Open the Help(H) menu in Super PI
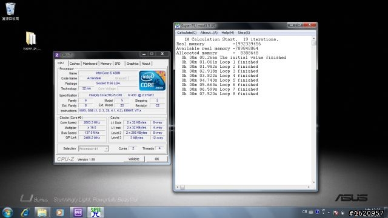The width and height of the screenshot is (388, 218). (228, 33)
